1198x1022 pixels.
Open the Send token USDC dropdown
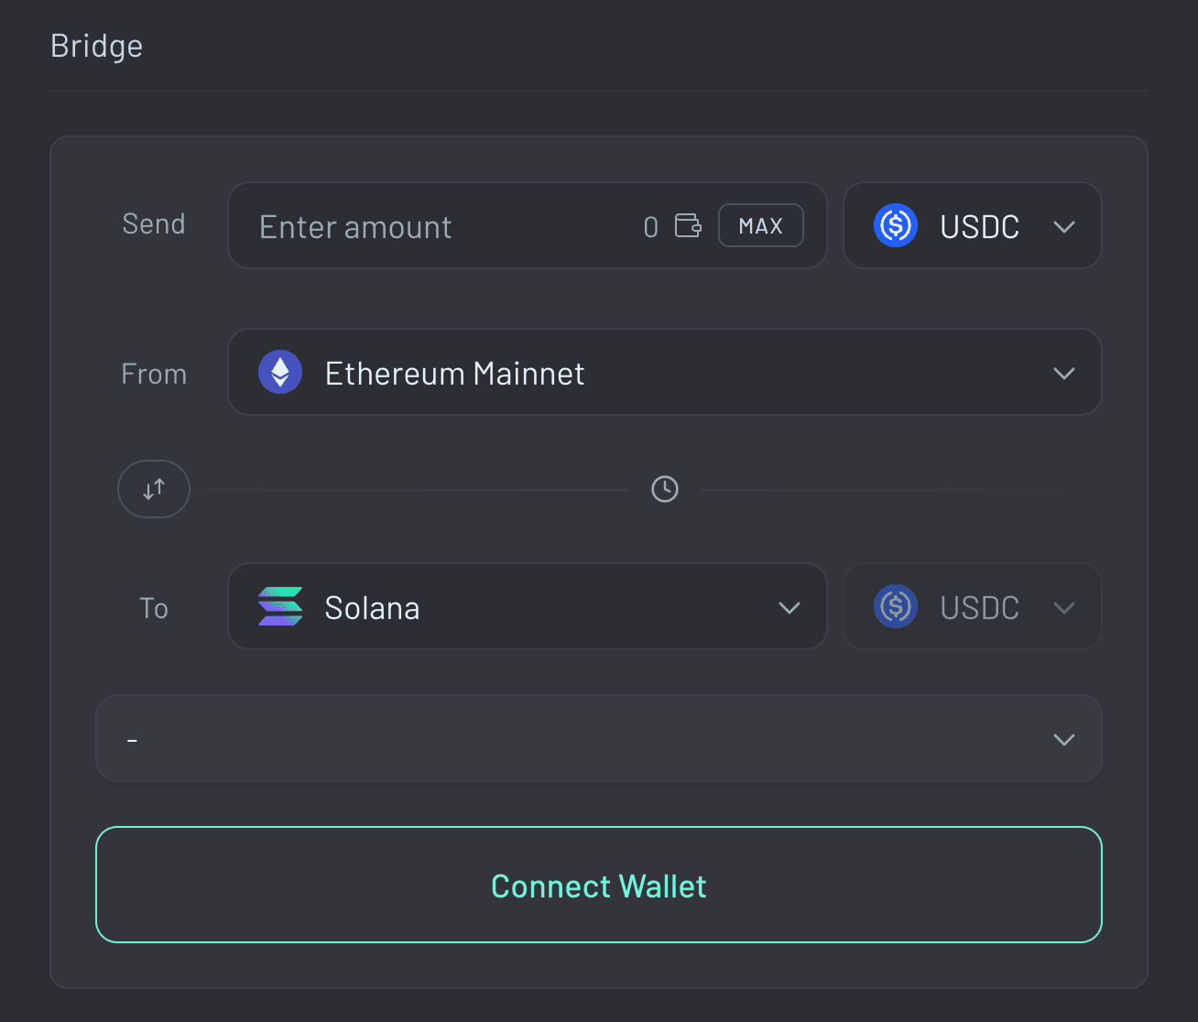pyautogui.click(x=971, y=225)
